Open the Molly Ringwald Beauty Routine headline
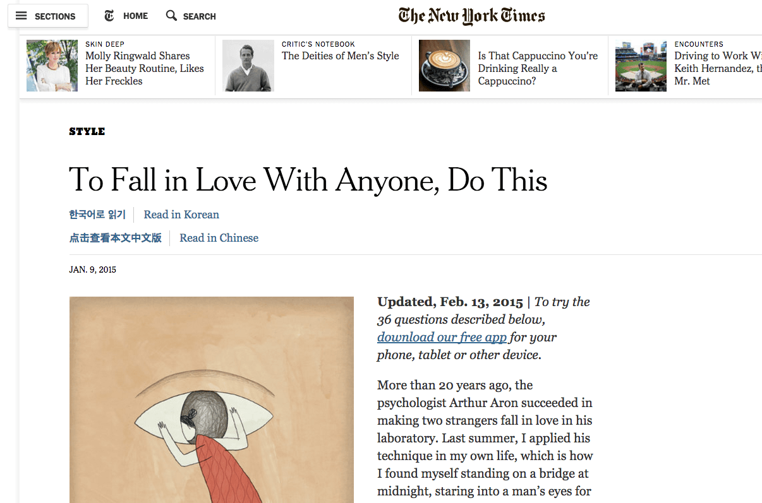The height and width of the screenshot is (503, 762). (x=145, y=68)
